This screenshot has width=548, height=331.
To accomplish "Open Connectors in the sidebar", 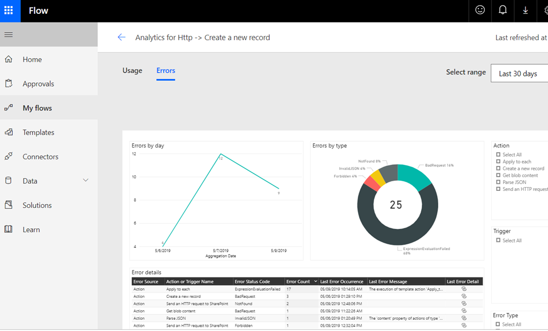I will tap(41, 157).
